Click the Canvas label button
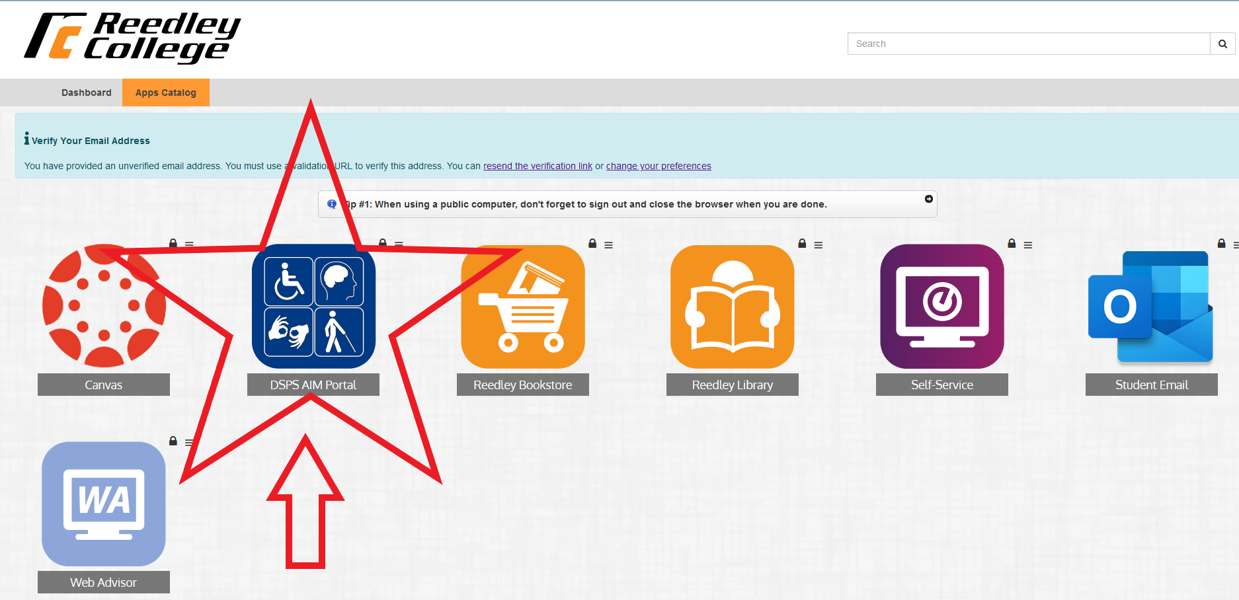Screen dimensions: 1239x600 [x=104, y=385]
